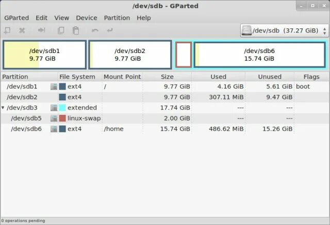Click the cyan extended color swatch
This screenshot has width=330, height=225.
pyautogui.click(x=62, y=108)
